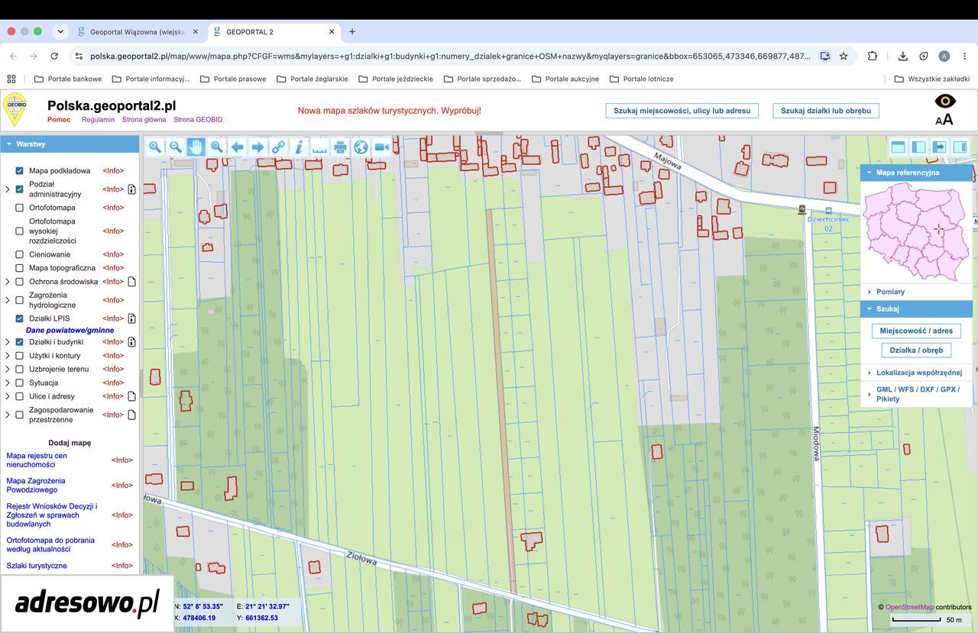Open the Mapa rejestru cen nieruchomości link

coord(37,460)
